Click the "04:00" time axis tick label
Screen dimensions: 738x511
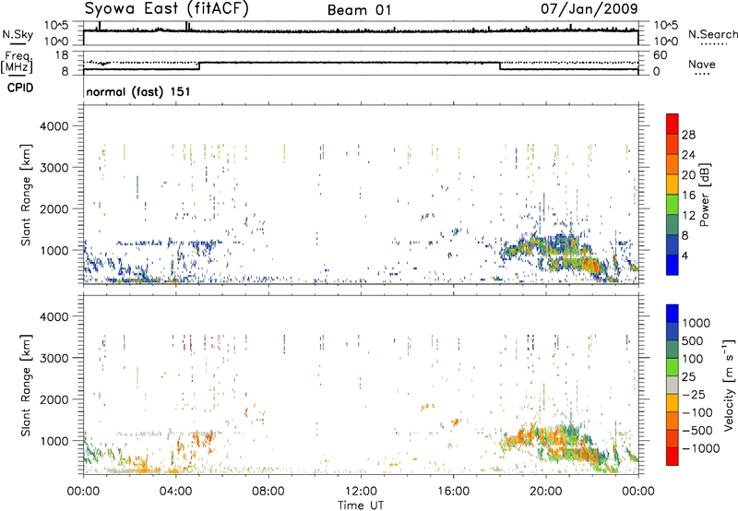tap(175, 492)
